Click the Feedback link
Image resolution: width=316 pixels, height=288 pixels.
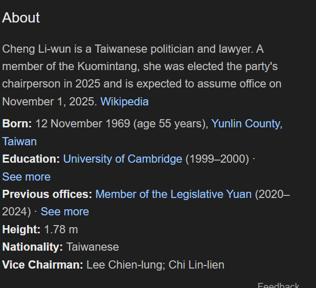tap(278, 285)
